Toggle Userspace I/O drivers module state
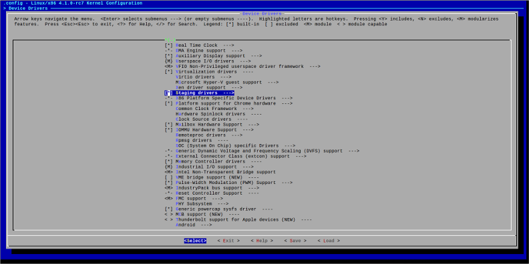 (169, 61)
